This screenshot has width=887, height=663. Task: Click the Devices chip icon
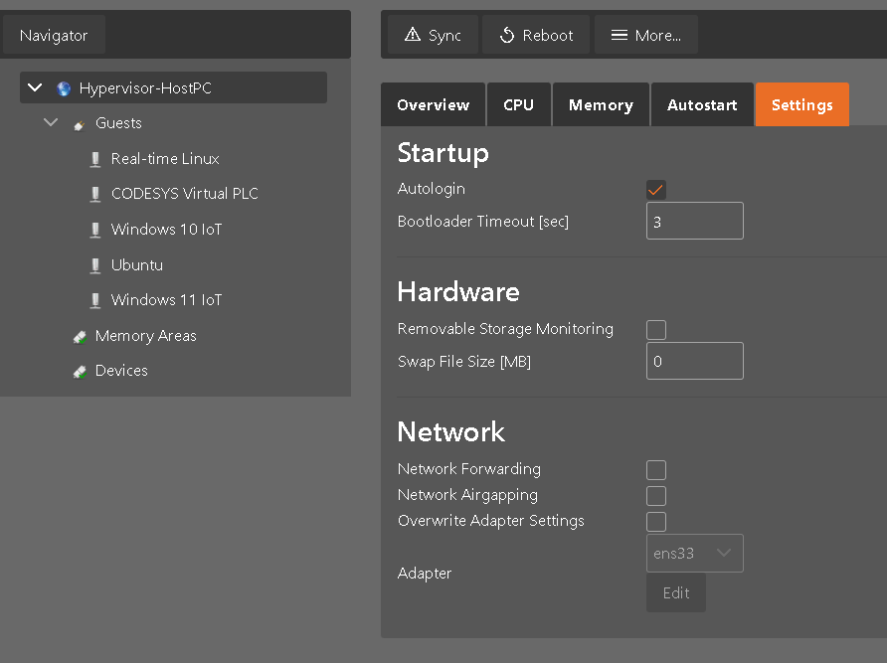pos(80,370)
